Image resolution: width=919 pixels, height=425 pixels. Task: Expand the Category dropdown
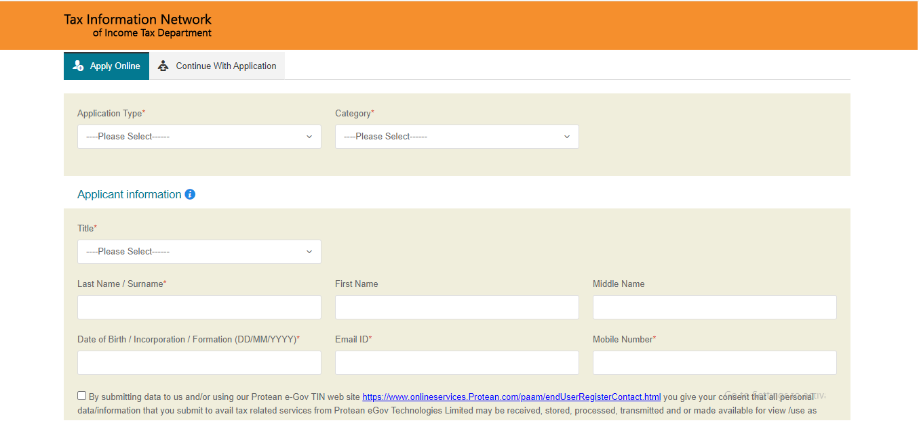click(x=456, y=137)
